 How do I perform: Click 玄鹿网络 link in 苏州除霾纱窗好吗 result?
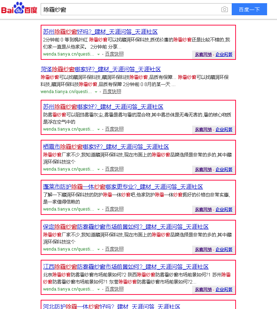tap(203, 55)
